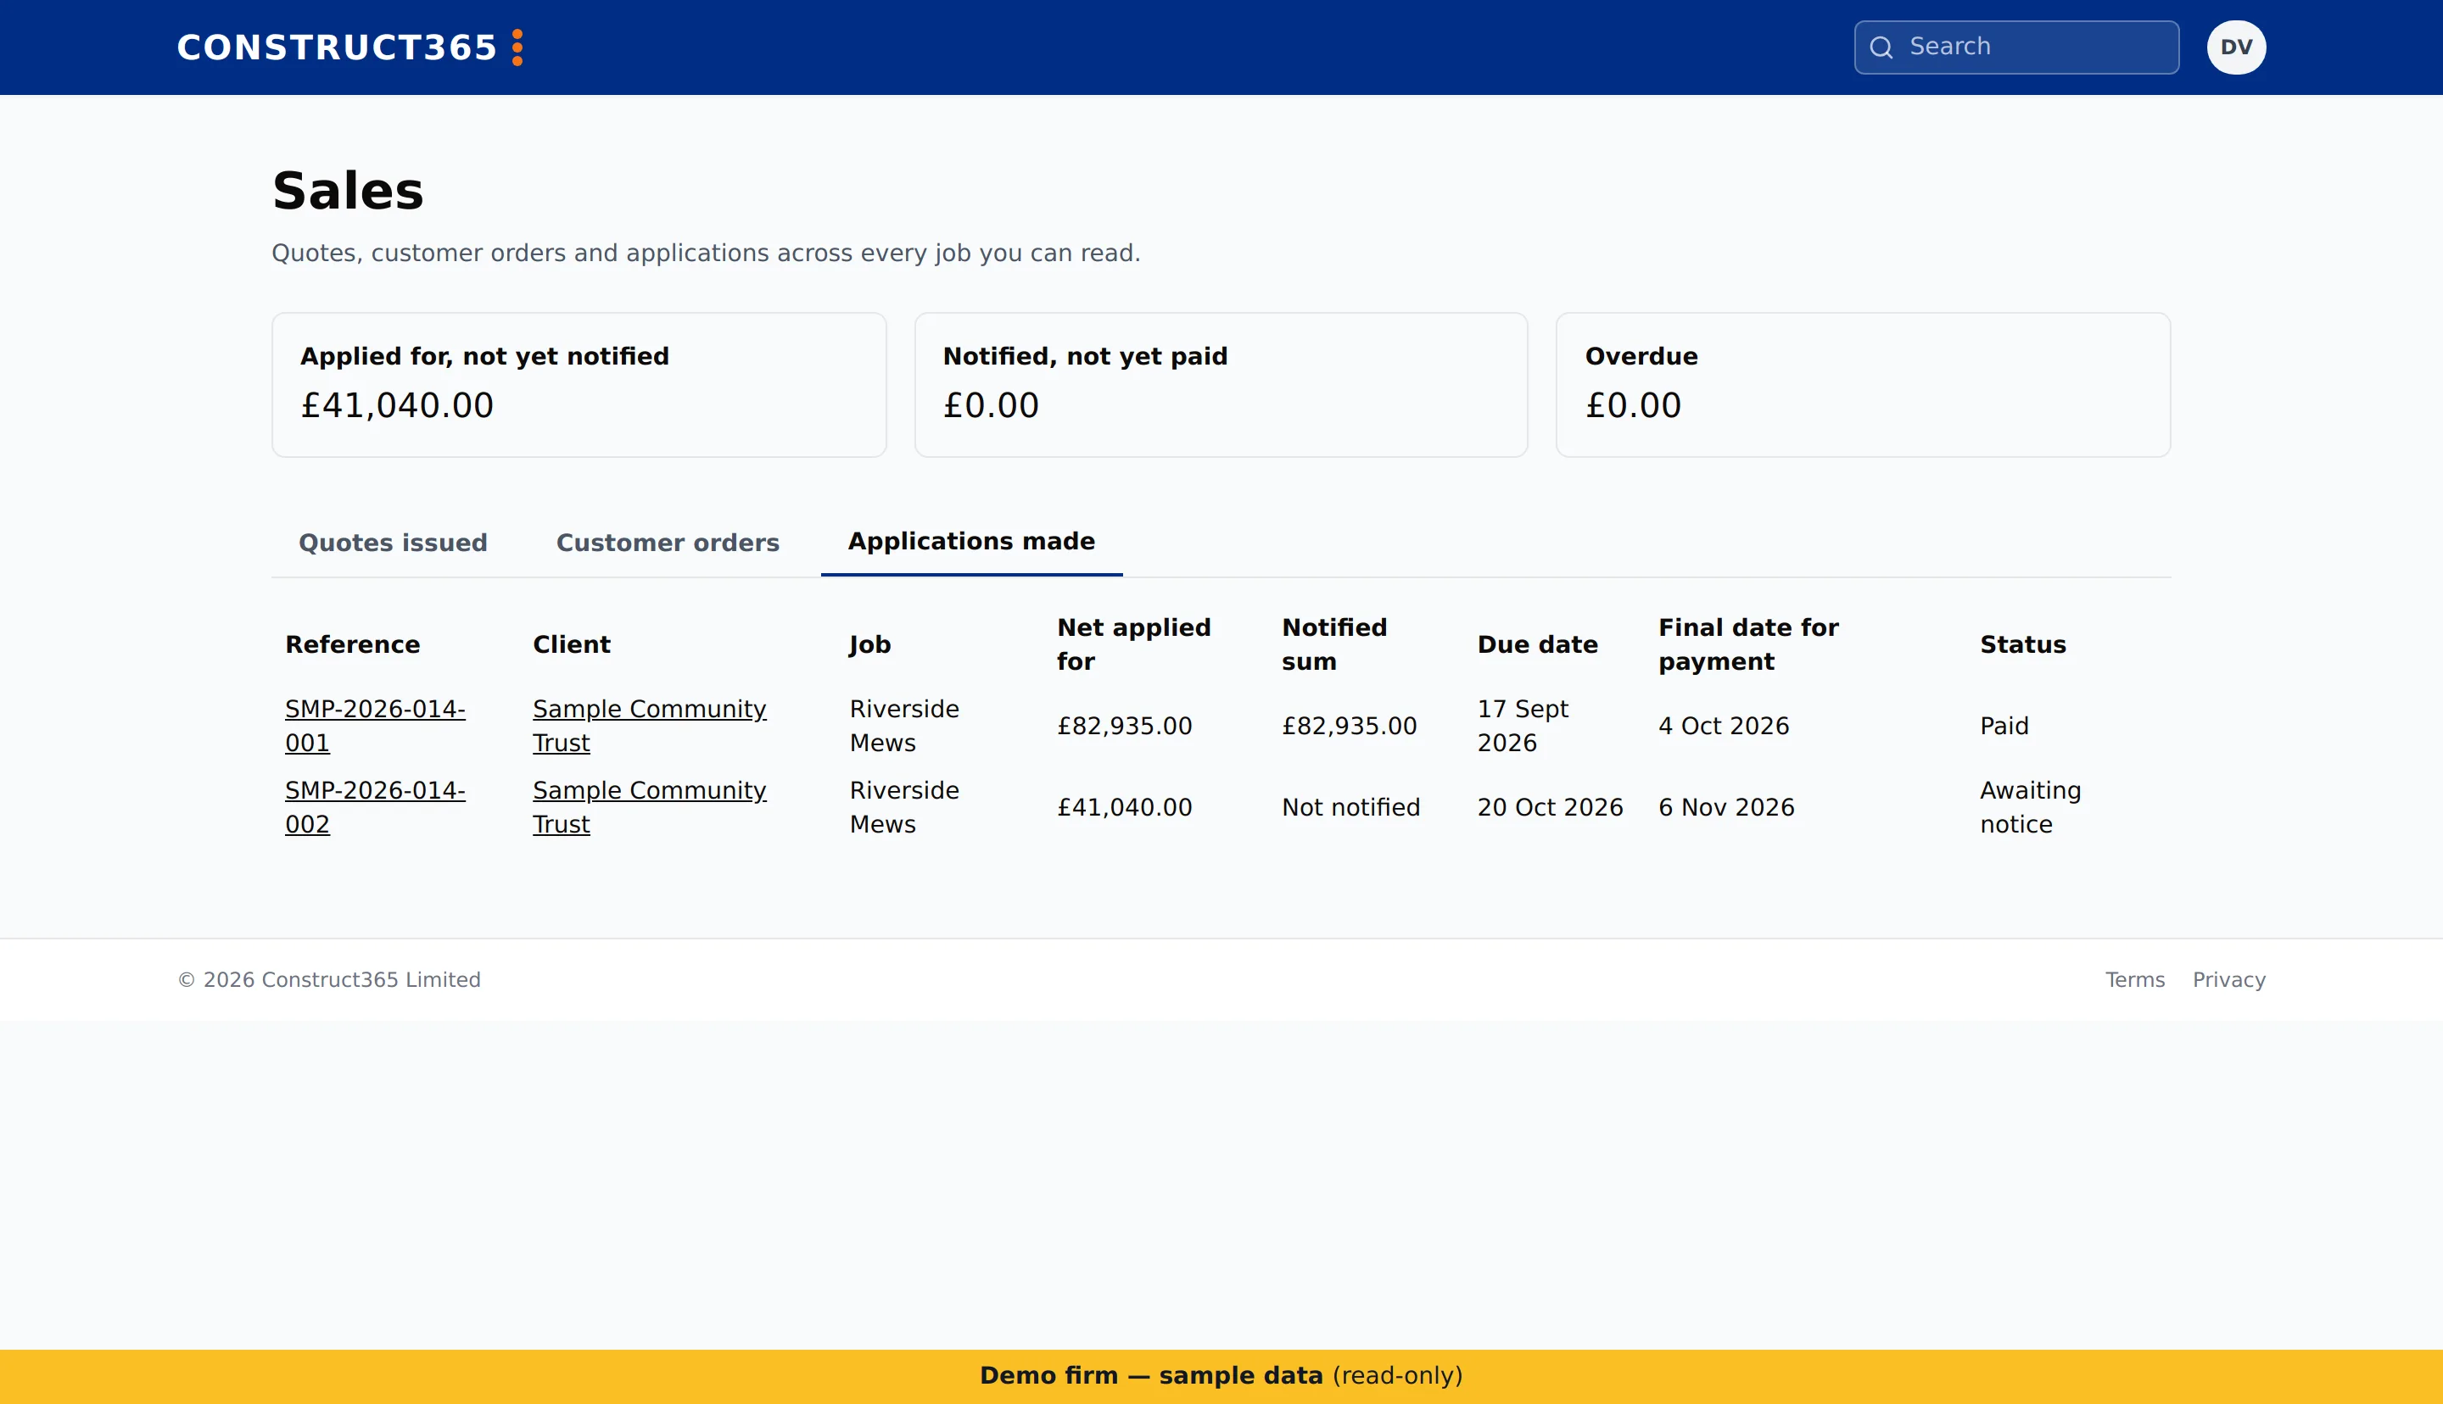This screenshot has width=2443, height=1404.
Task: Click the Applied for, not yet notified card
Action: point(579,385)
